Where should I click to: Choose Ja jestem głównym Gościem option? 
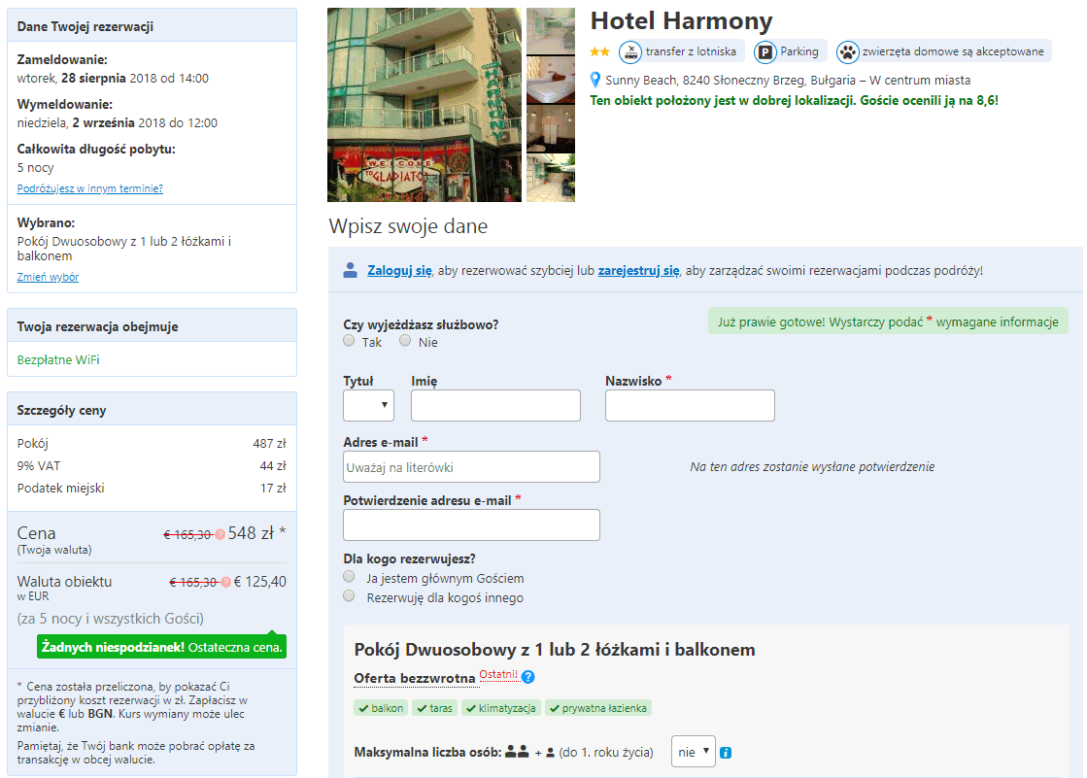(x=349, y=577)
